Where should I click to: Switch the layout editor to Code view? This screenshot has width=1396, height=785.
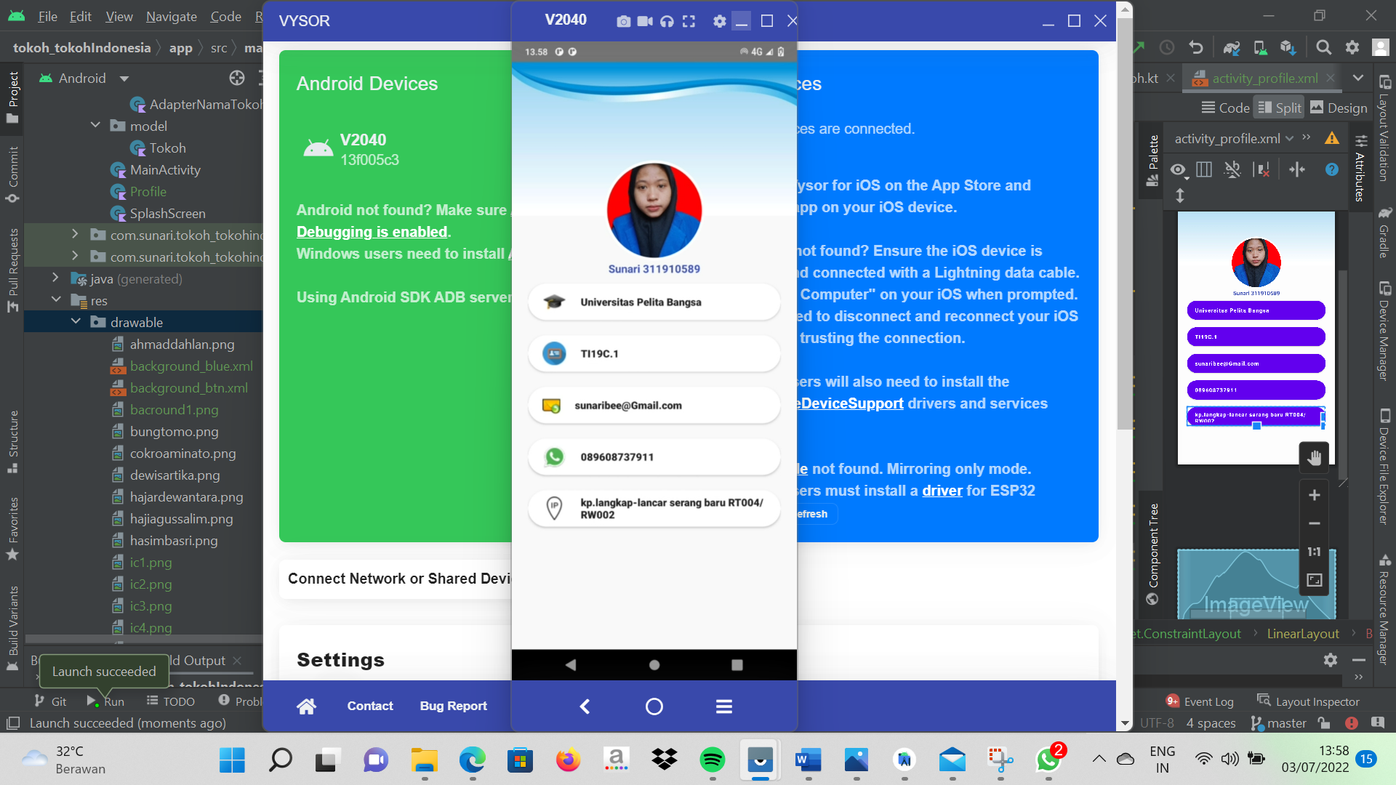pyautogui.click(x=1226, y=108)
